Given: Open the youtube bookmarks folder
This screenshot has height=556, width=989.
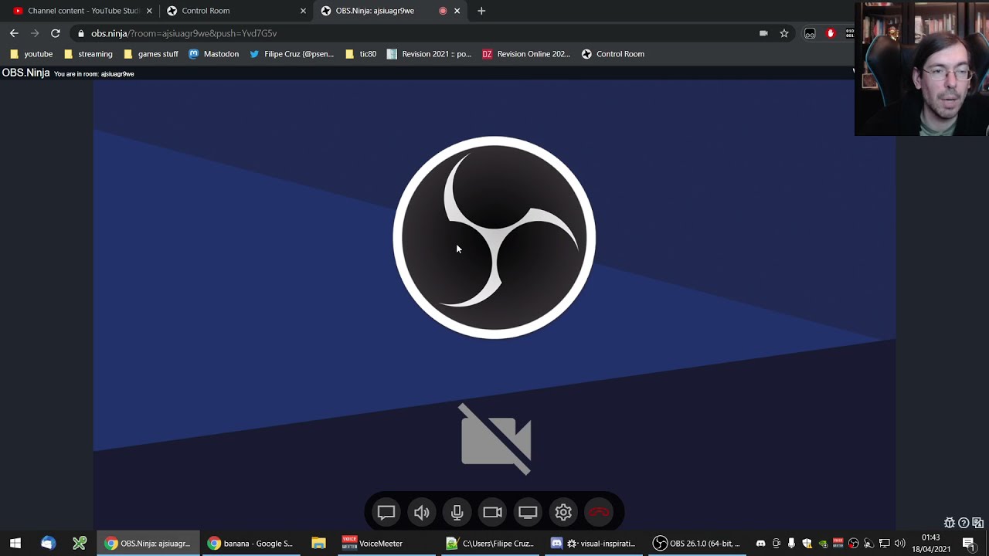Looking at the screenshot, I should tap(31, 54).
